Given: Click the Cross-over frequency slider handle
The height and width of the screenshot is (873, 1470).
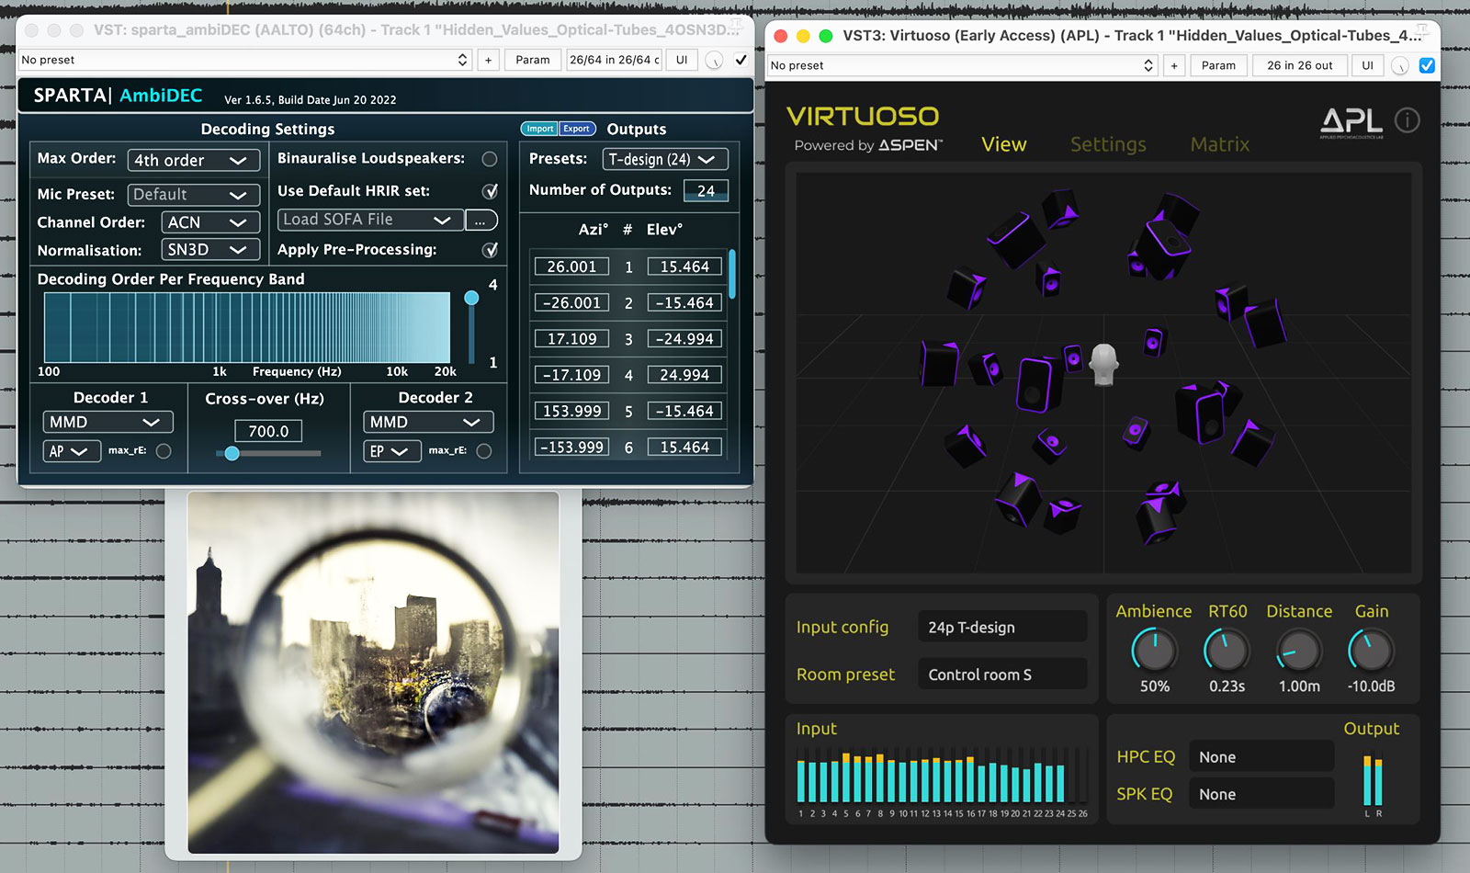Looking at the screenshot, I should pos(232,453).
